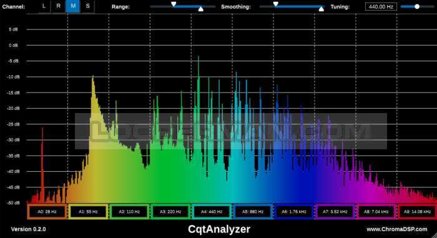Select the R channel button

coord(58,6)
